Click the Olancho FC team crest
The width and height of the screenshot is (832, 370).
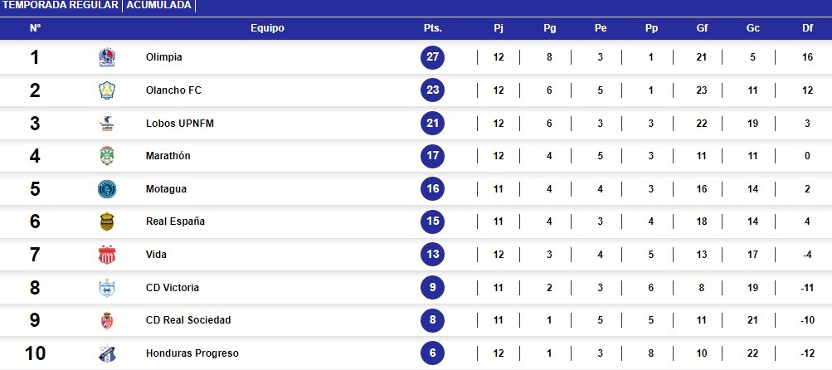[x=106, y=90]
